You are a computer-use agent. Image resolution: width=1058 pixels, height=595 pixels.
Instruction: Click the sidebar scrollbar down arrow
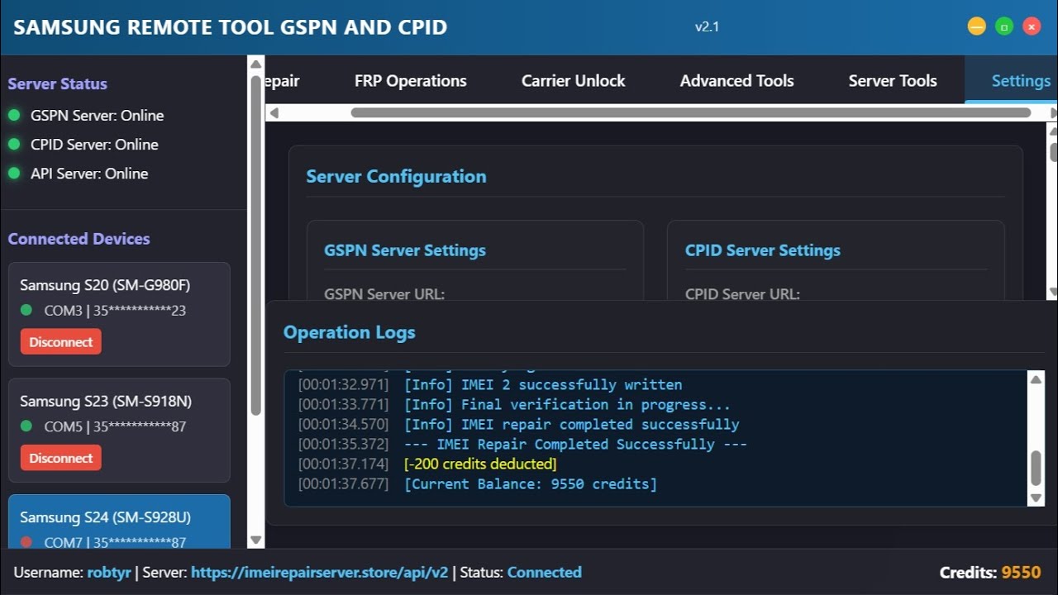coord(256,540)
